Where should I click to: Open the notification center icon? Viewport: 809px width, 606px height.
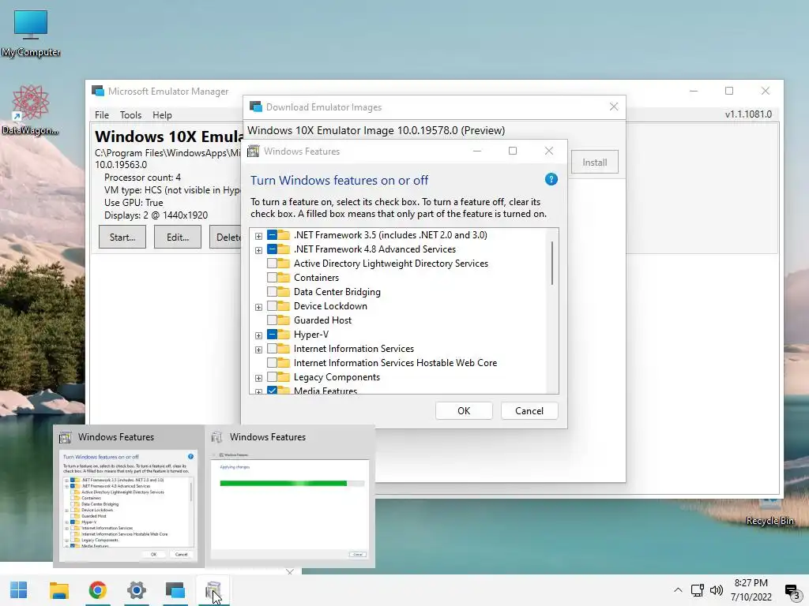tap(792, 591)
